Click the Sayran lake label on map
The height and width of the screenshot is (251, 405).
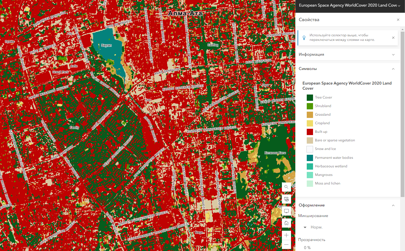click(106, 45)
